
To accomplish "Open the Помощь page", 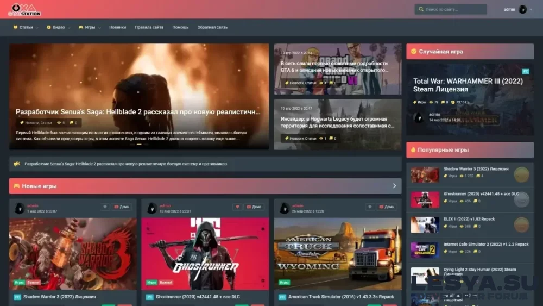I will 180,27.
